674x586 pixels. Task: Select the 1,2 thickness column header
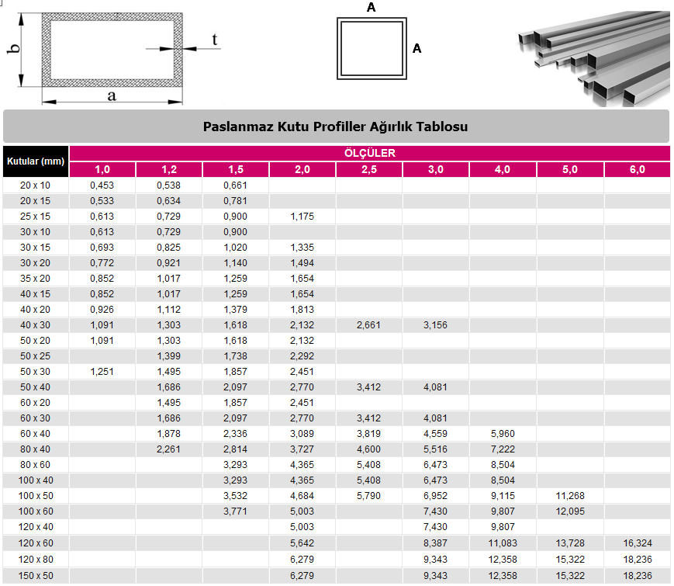(169, 170)
